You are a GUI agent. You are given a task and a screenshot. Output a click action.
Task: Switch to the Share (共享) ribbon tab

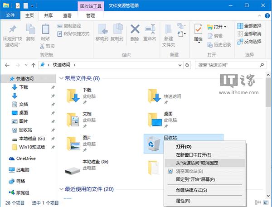coord(48,15)
